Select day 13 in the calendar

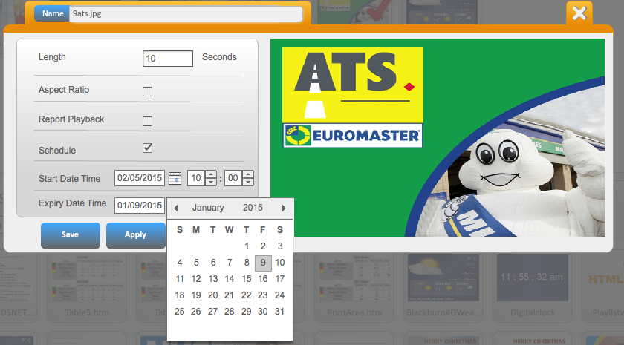(213, 280)
